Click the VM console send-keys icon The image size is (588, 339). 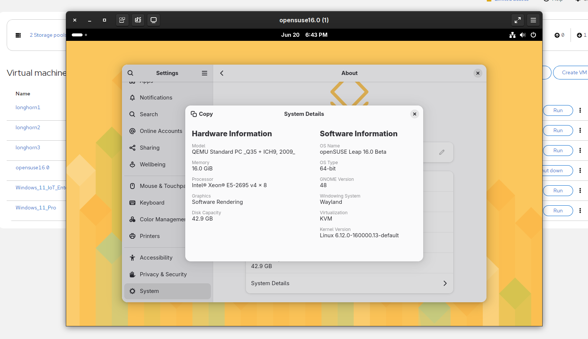(138, 20)
